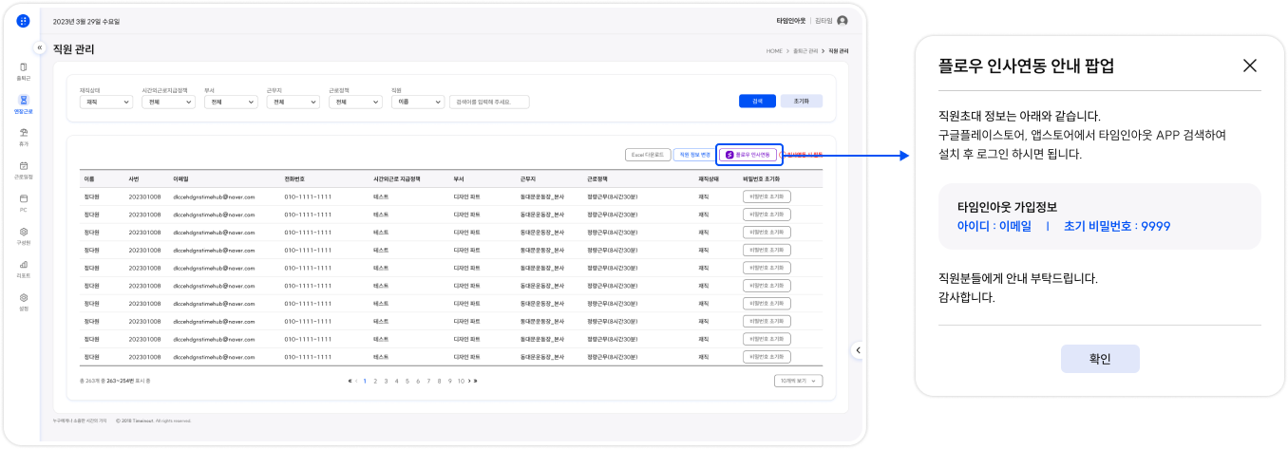Go to page 5 in pagination

pos(407,381)
